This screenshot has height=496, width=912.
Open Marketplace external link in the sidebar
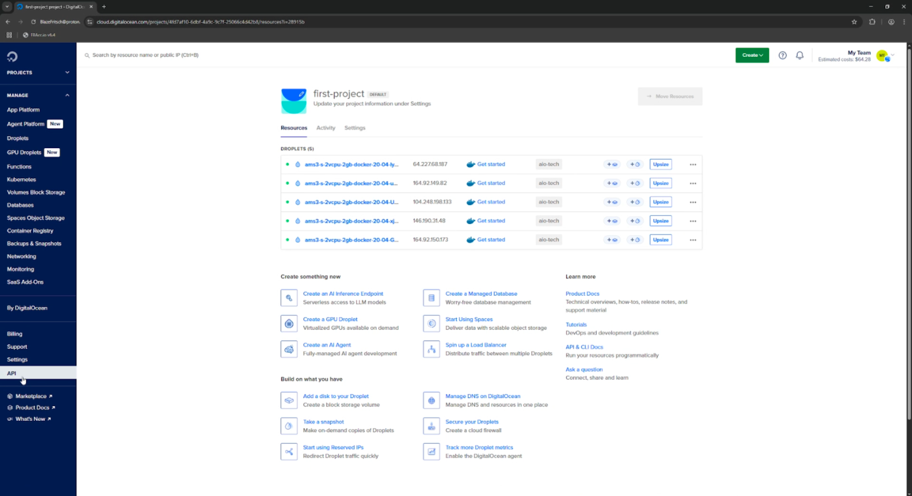click(x=30, y=396)
